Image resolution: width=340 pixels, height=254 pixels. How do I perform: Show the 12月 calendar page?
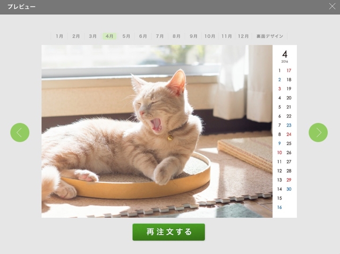click(243, 36)
